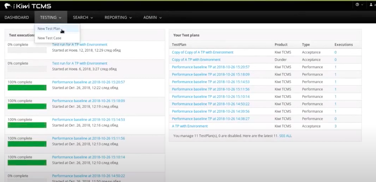This screenshot has height=182, width=376.
Task: Open Performance baseline TP 14:38:27 test plan
Action: point(211,119)
